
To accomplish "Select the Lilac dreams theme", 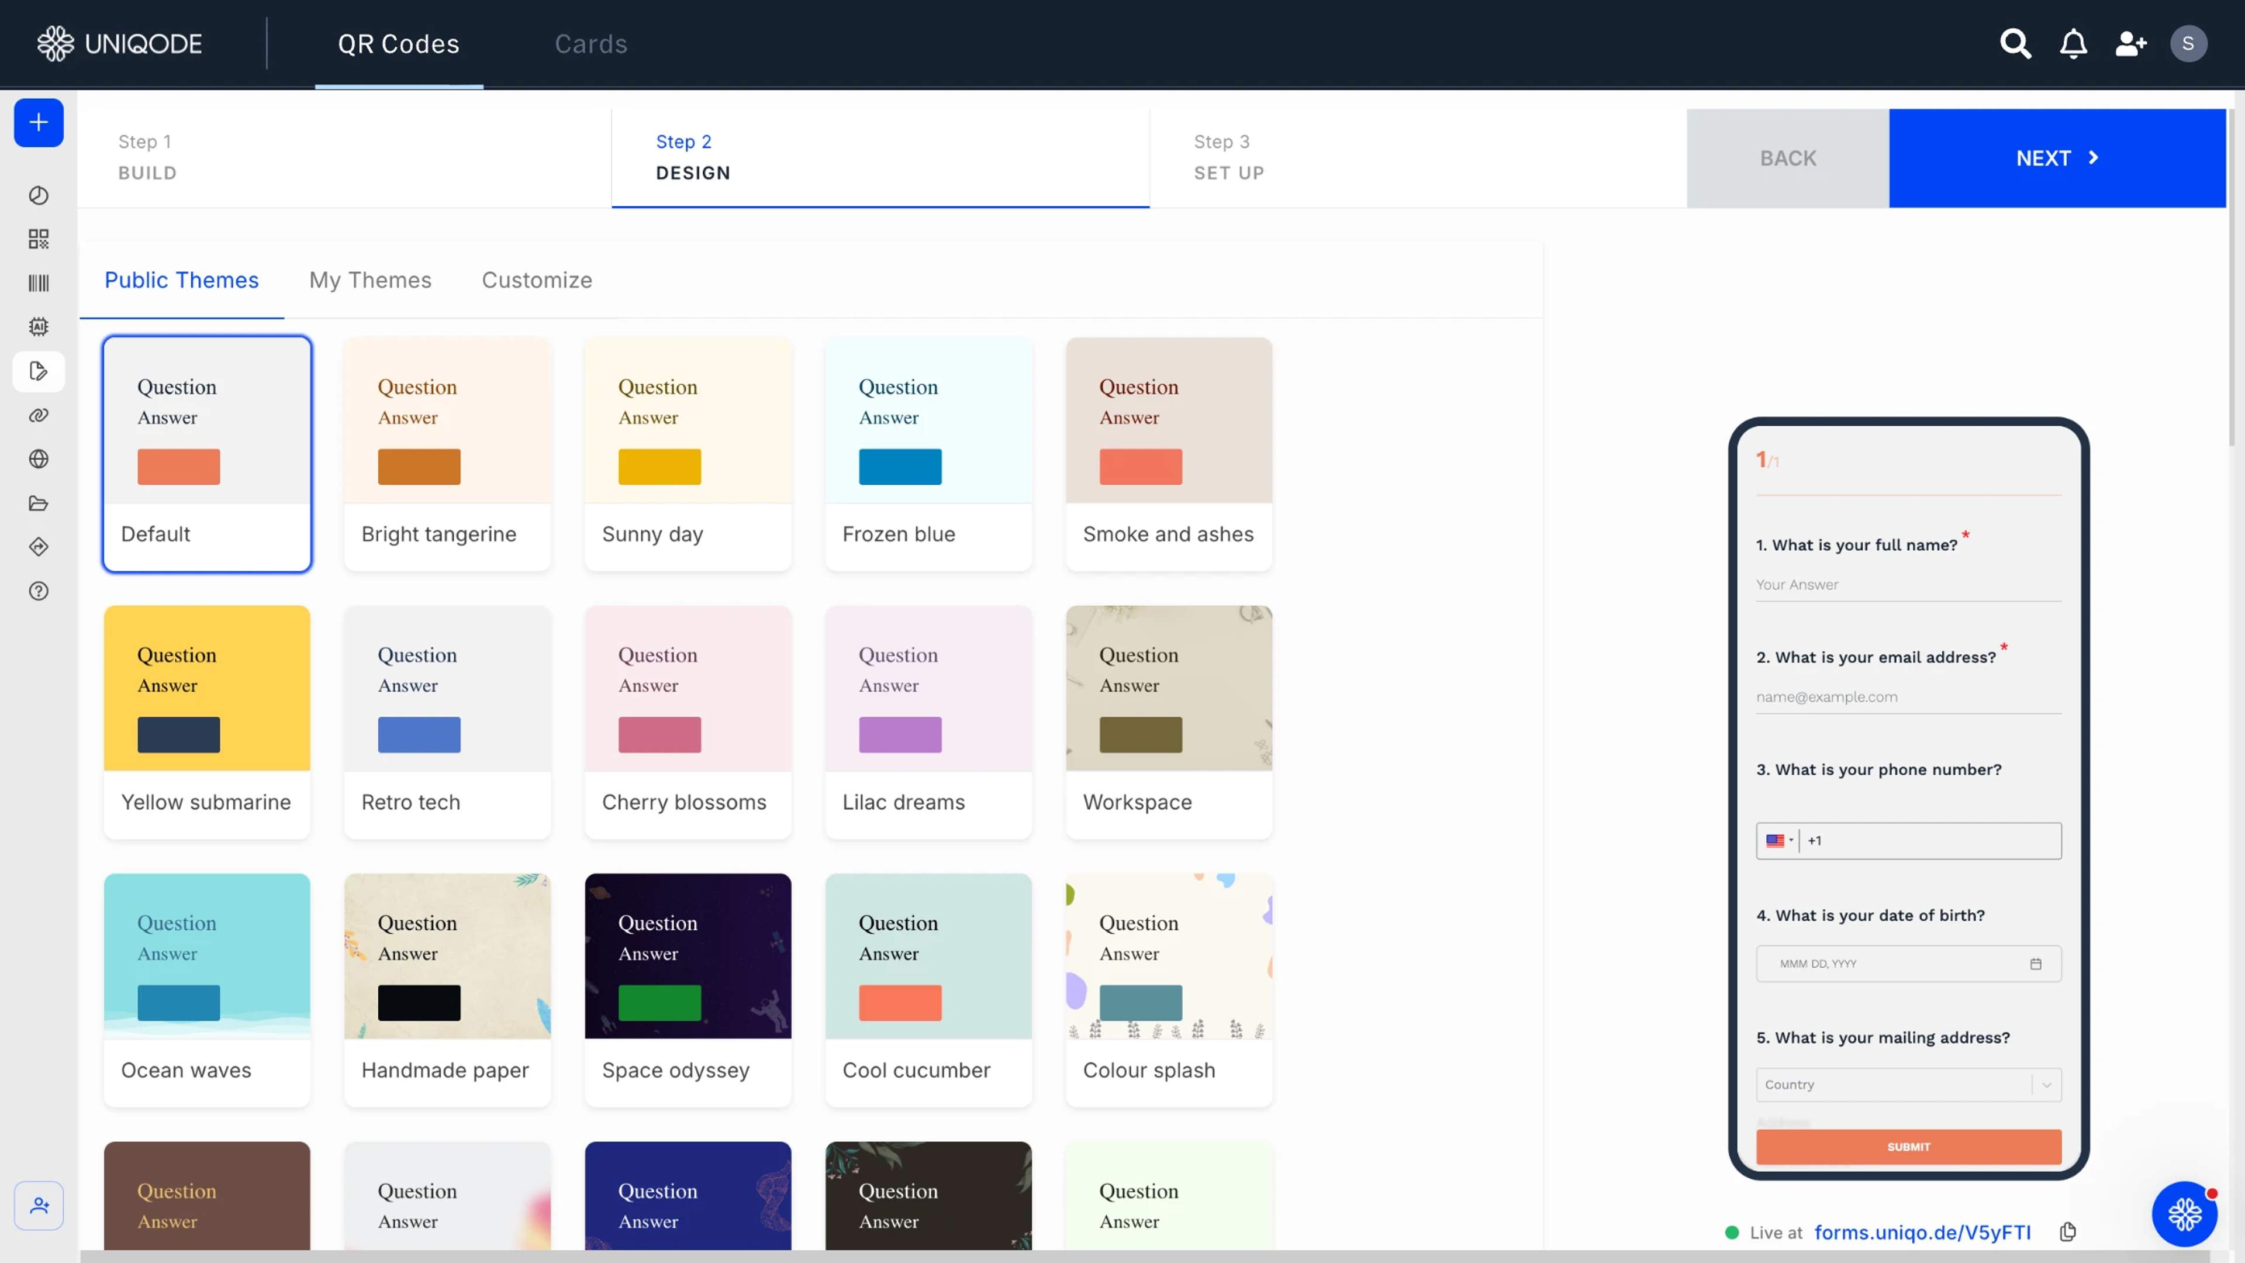I will click(928, 723).
